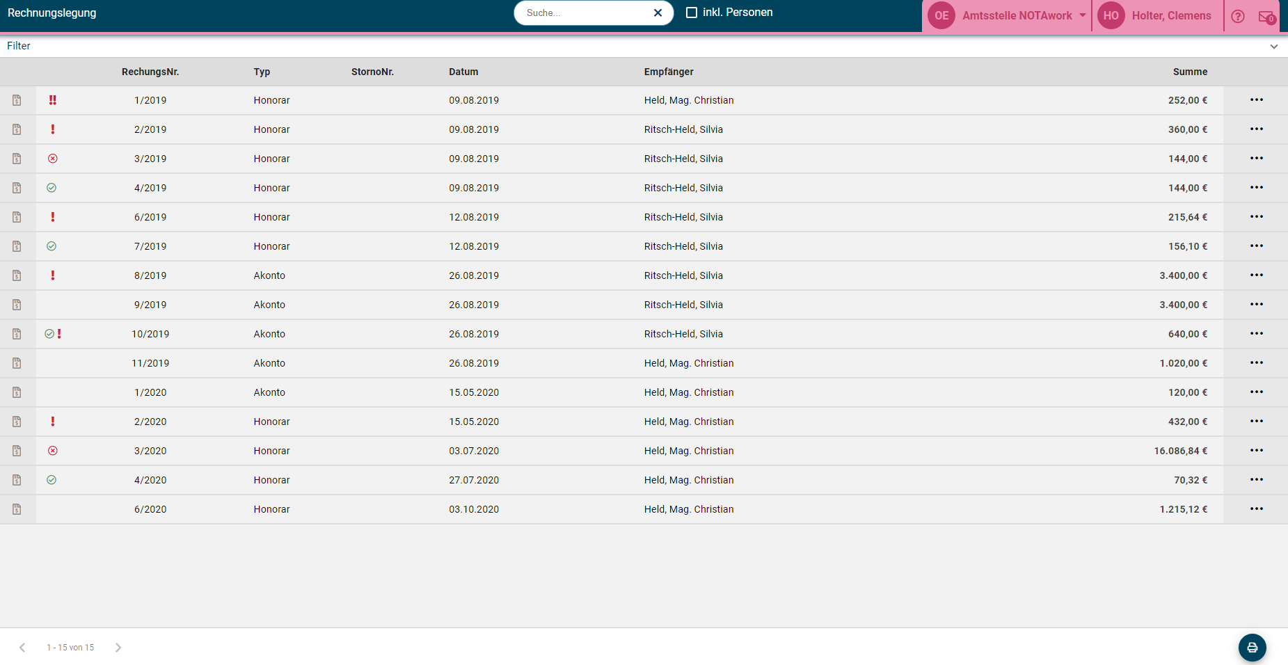Screen dimensions: 1288x665
Task: Select amount 1.215,12 € cell
Action: coord(1184,509)
